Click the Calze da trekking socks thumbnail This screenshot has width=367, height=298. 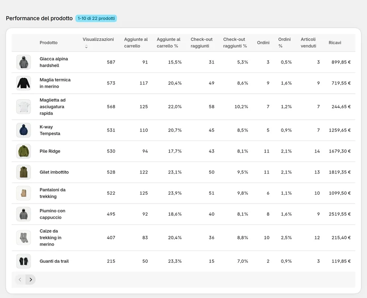(23, 238)
